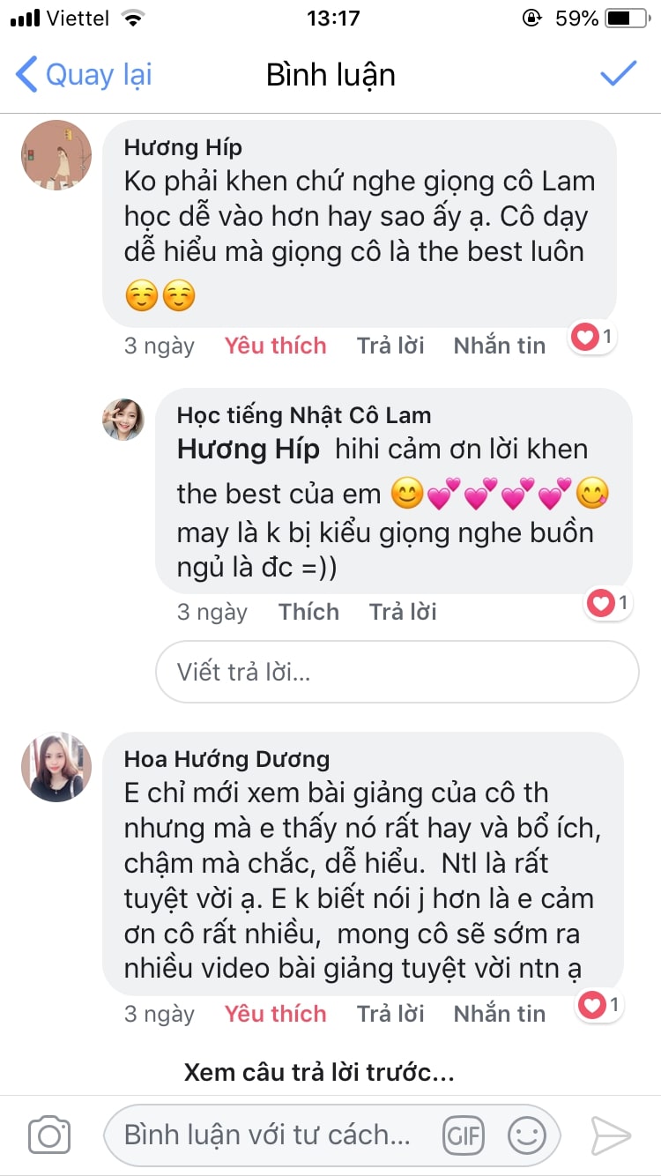Tap the send arrow icon

tap(611, 1135)
